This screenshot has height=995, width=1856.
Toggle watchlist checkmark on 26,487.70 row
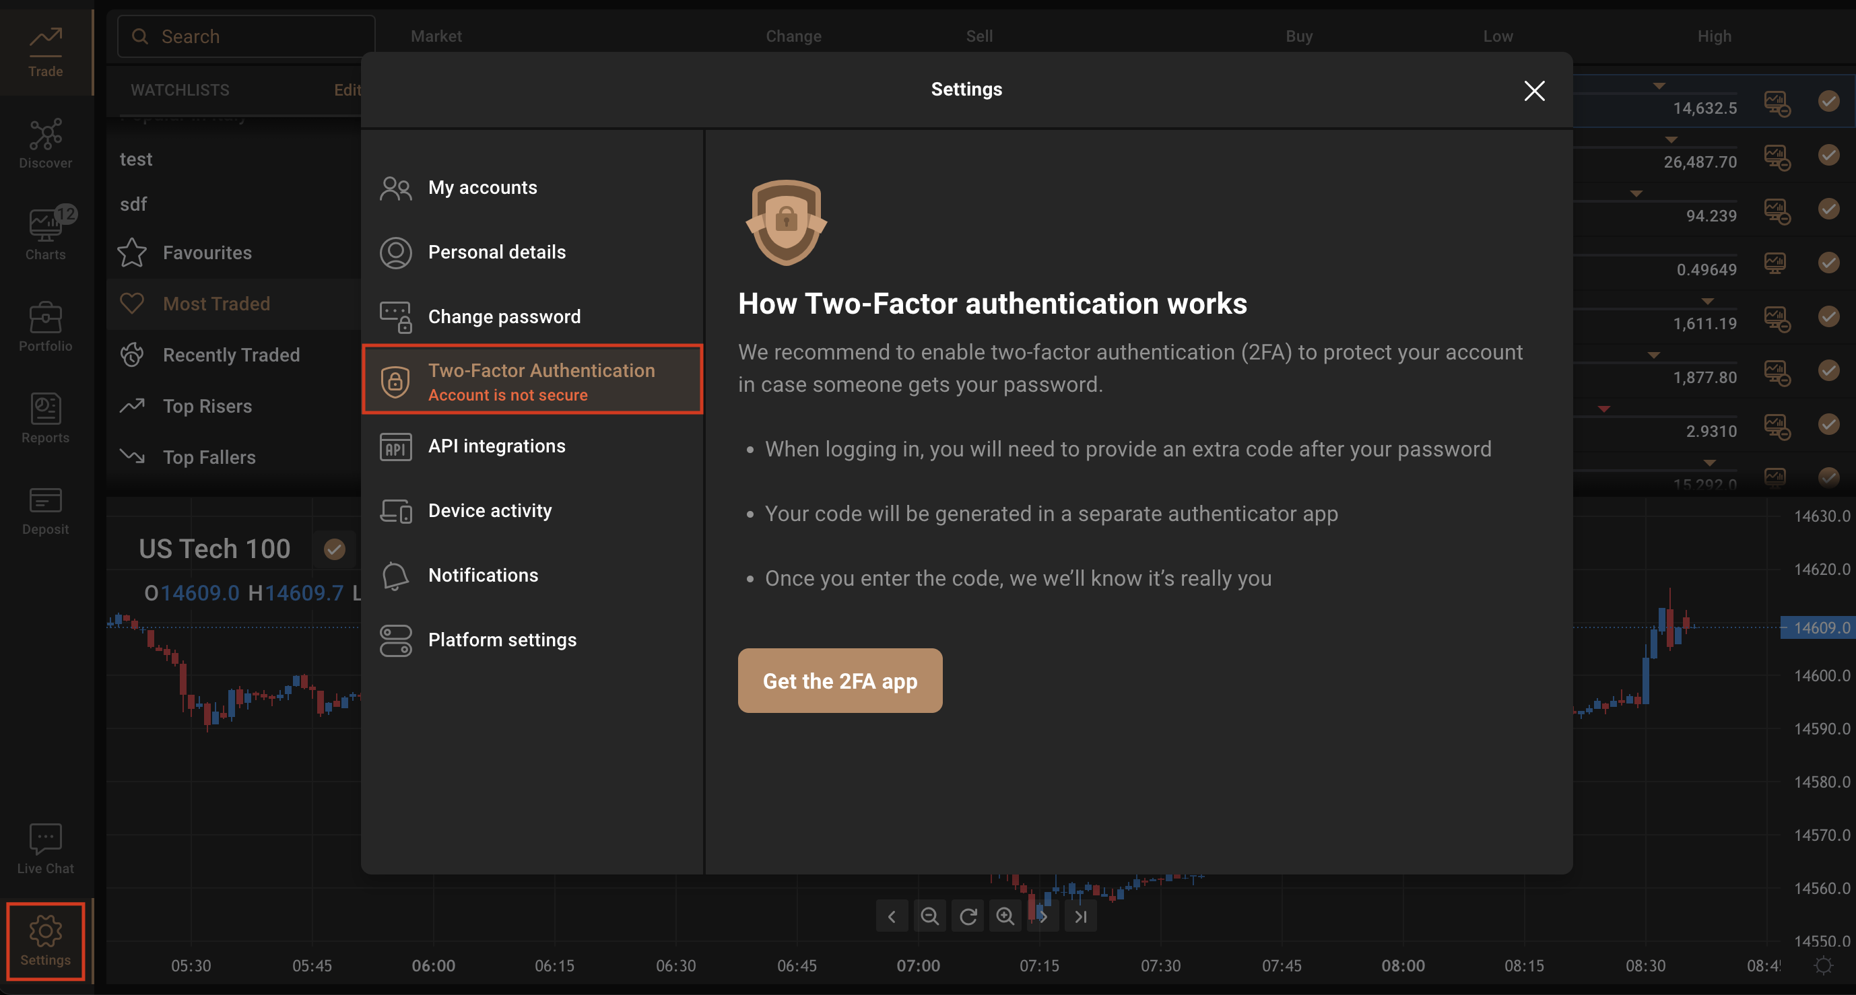[x=1828, y=155]
